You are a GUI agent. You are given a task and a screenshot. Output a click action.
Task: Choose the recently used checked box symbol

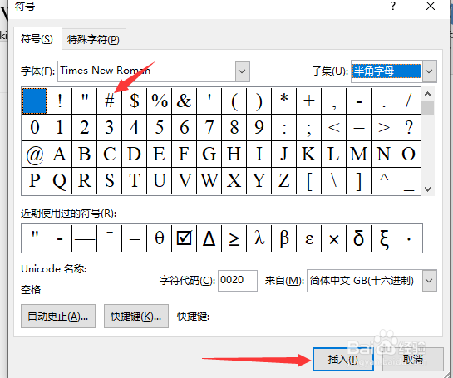(x=184, y=238)
